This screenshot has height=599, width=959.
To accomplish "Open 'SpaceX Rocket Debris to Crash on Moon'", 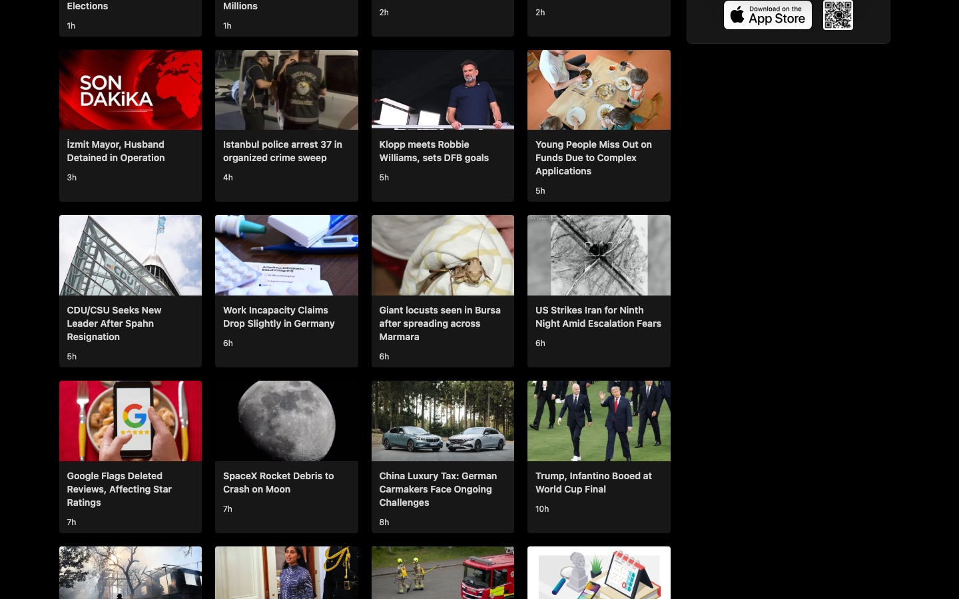I will (x=278, y=483).
